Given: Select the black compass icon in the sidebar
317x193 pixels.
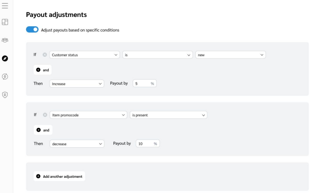Looking at the screenshot, I should pos(6,58).
